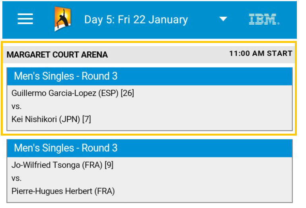Select player Jo-Wilfried Tsonga (FRA) [9]

pos(62,165)
